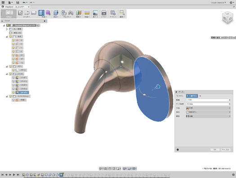Click the Orbit icon in navigation bar
Image resolution: width=236 pixels, height=178 pixels.
[x=101, y=169]
